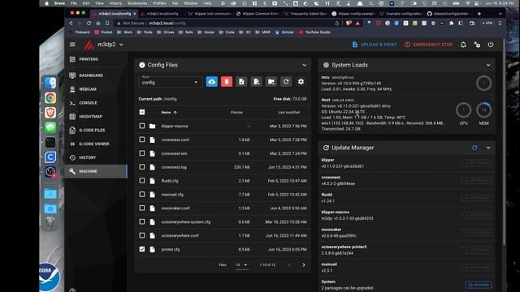Open Finder from the Dock

click(x=50, y=83)
